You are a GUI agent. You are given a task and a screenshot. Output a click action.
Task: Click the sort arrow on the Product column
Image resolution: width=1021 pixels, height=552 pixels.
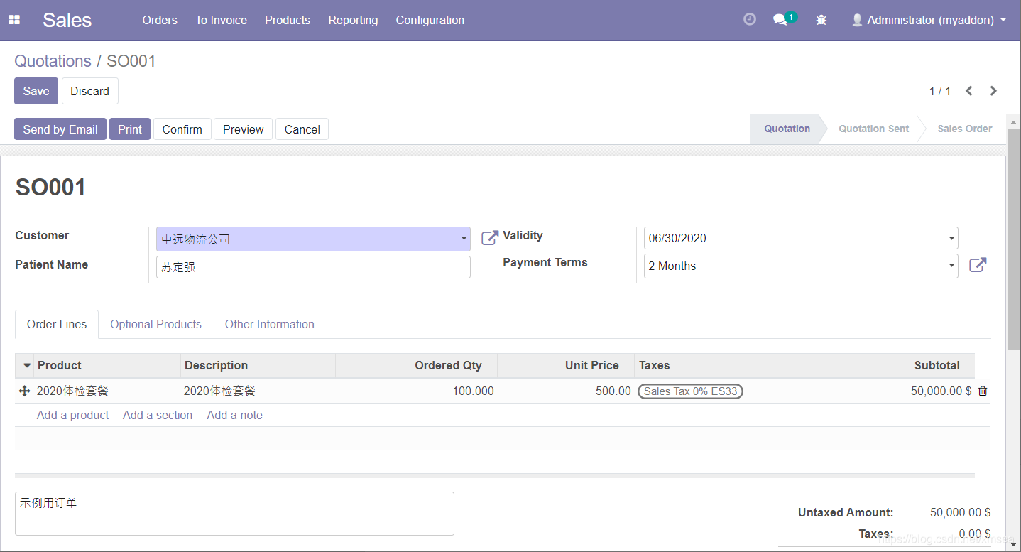(x=26, y=364)
